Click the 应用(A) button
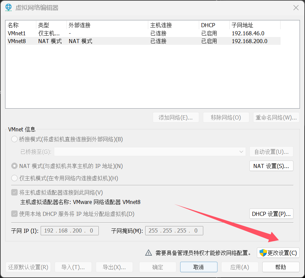The image size is (305, 278). point(240,267)
